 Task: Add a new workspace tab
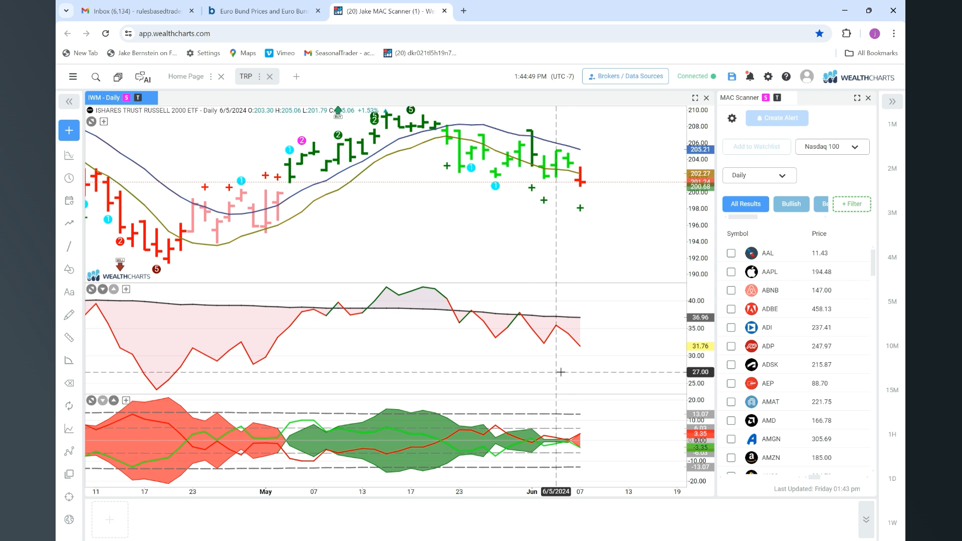point(296,77)
